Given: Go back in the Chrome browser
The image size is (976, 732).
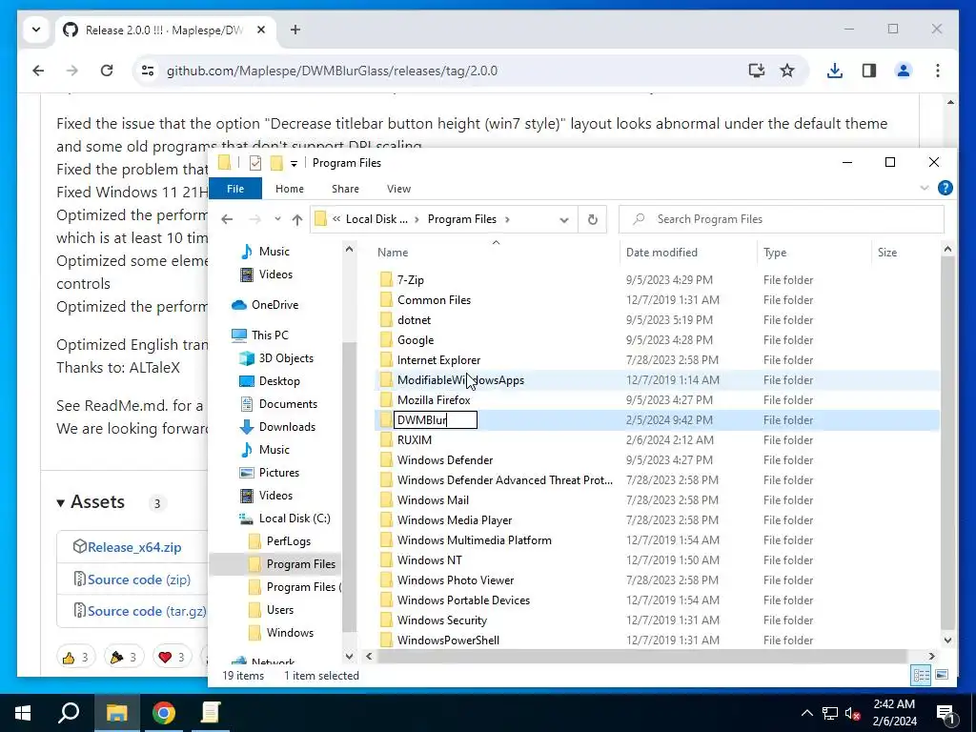Looking at the screenshot, I should (x=38, y=71).
